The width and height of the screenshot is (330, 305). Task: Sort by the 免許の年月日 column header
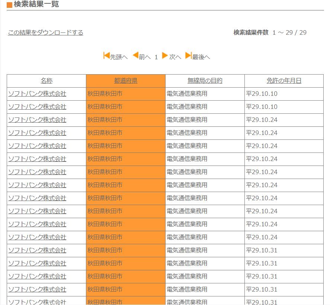(x=284, y=81)
